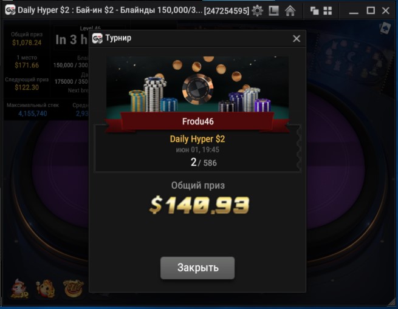Image resolution: width=398 pixels, height=309 pixels.
Task: Click the L lobby icon in title bar
Action: (x=273, y=11)
